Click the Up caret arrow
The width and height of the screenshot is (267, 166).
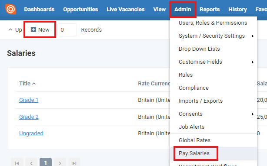tap(10, 29)
